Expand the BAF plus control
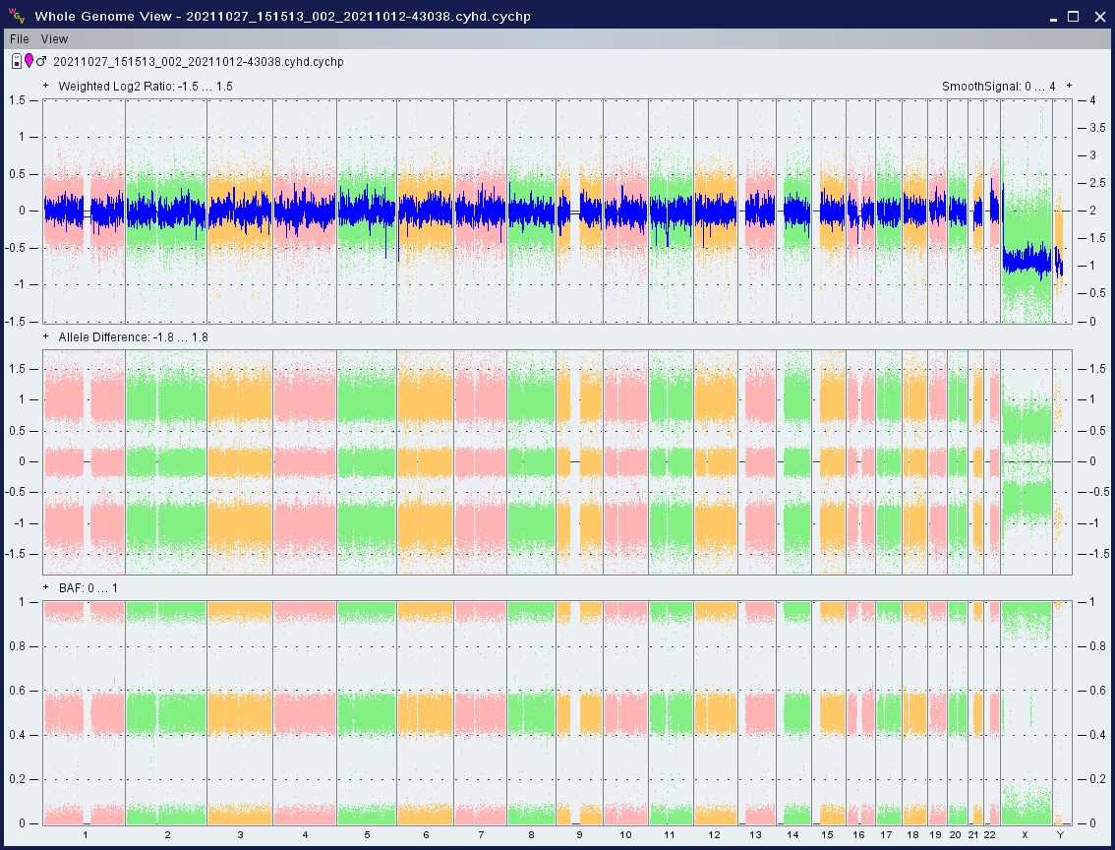1115x850 pixels. point(46,588)
